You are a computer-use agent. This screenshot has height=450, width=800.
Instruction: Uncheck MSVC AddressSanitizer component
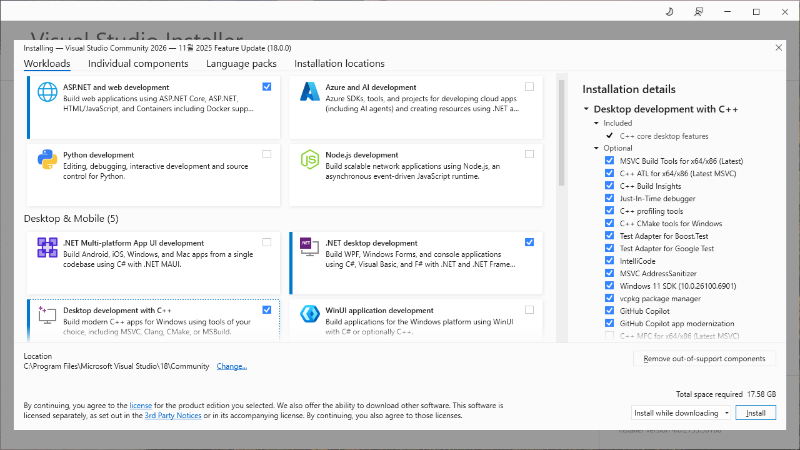609,273
